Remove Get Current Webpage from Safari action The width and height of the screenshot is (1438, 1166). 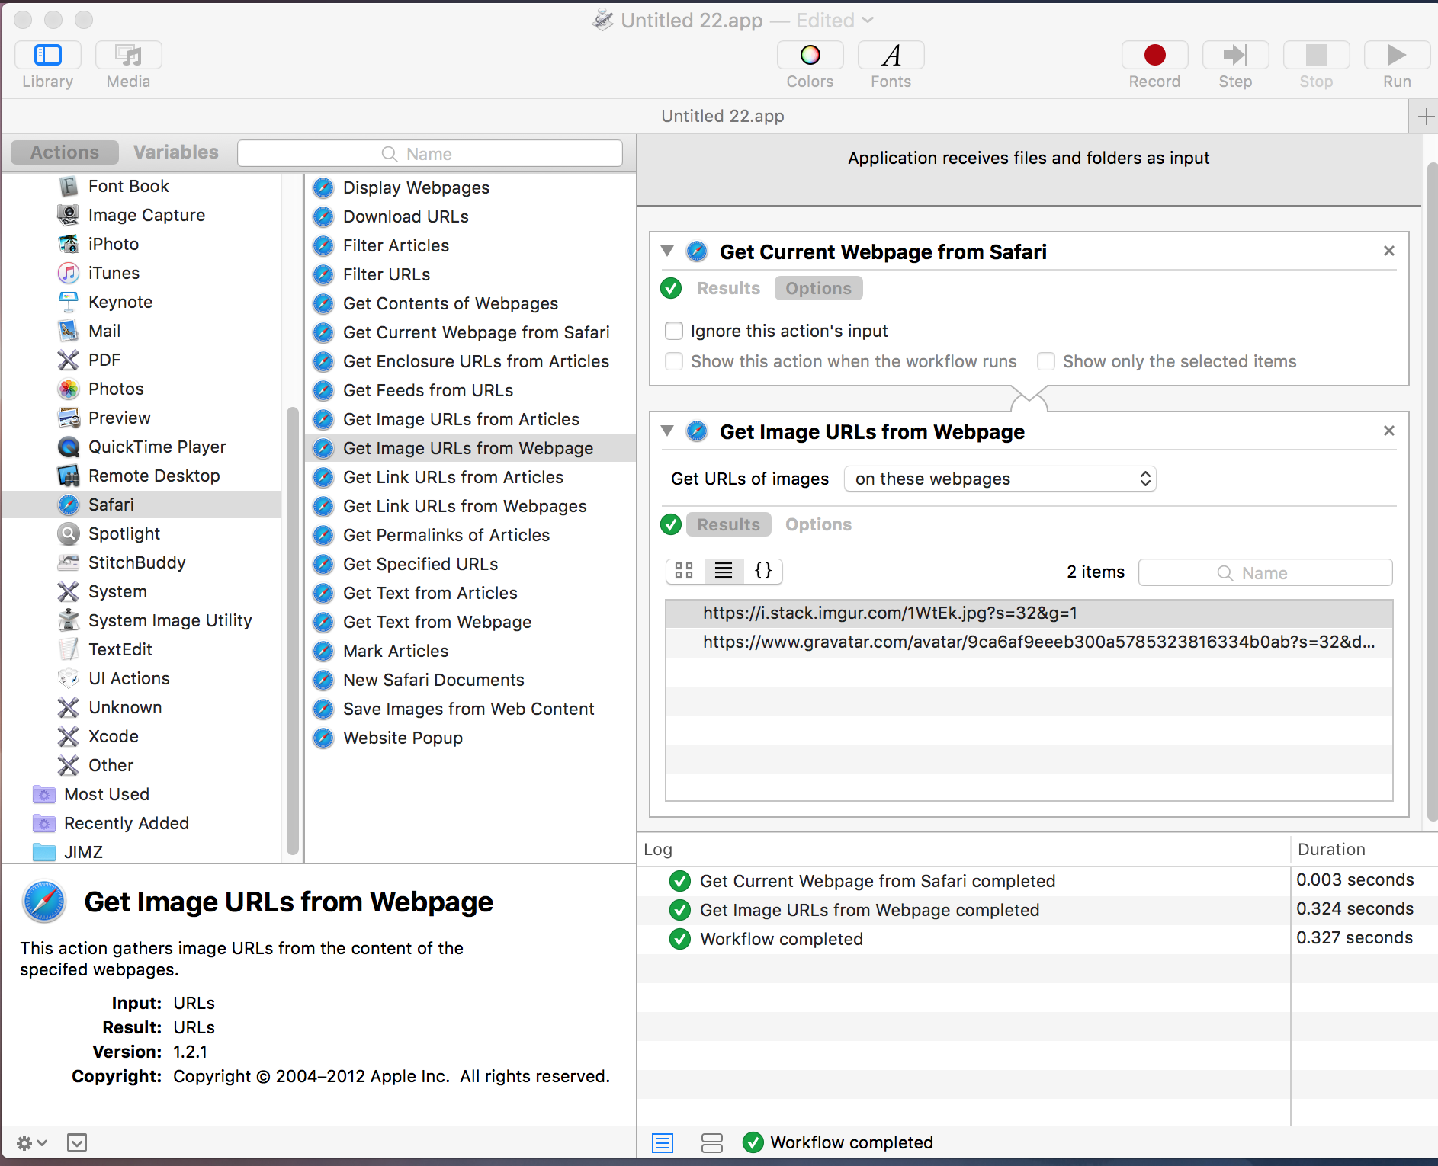(x=1389, y=251)
